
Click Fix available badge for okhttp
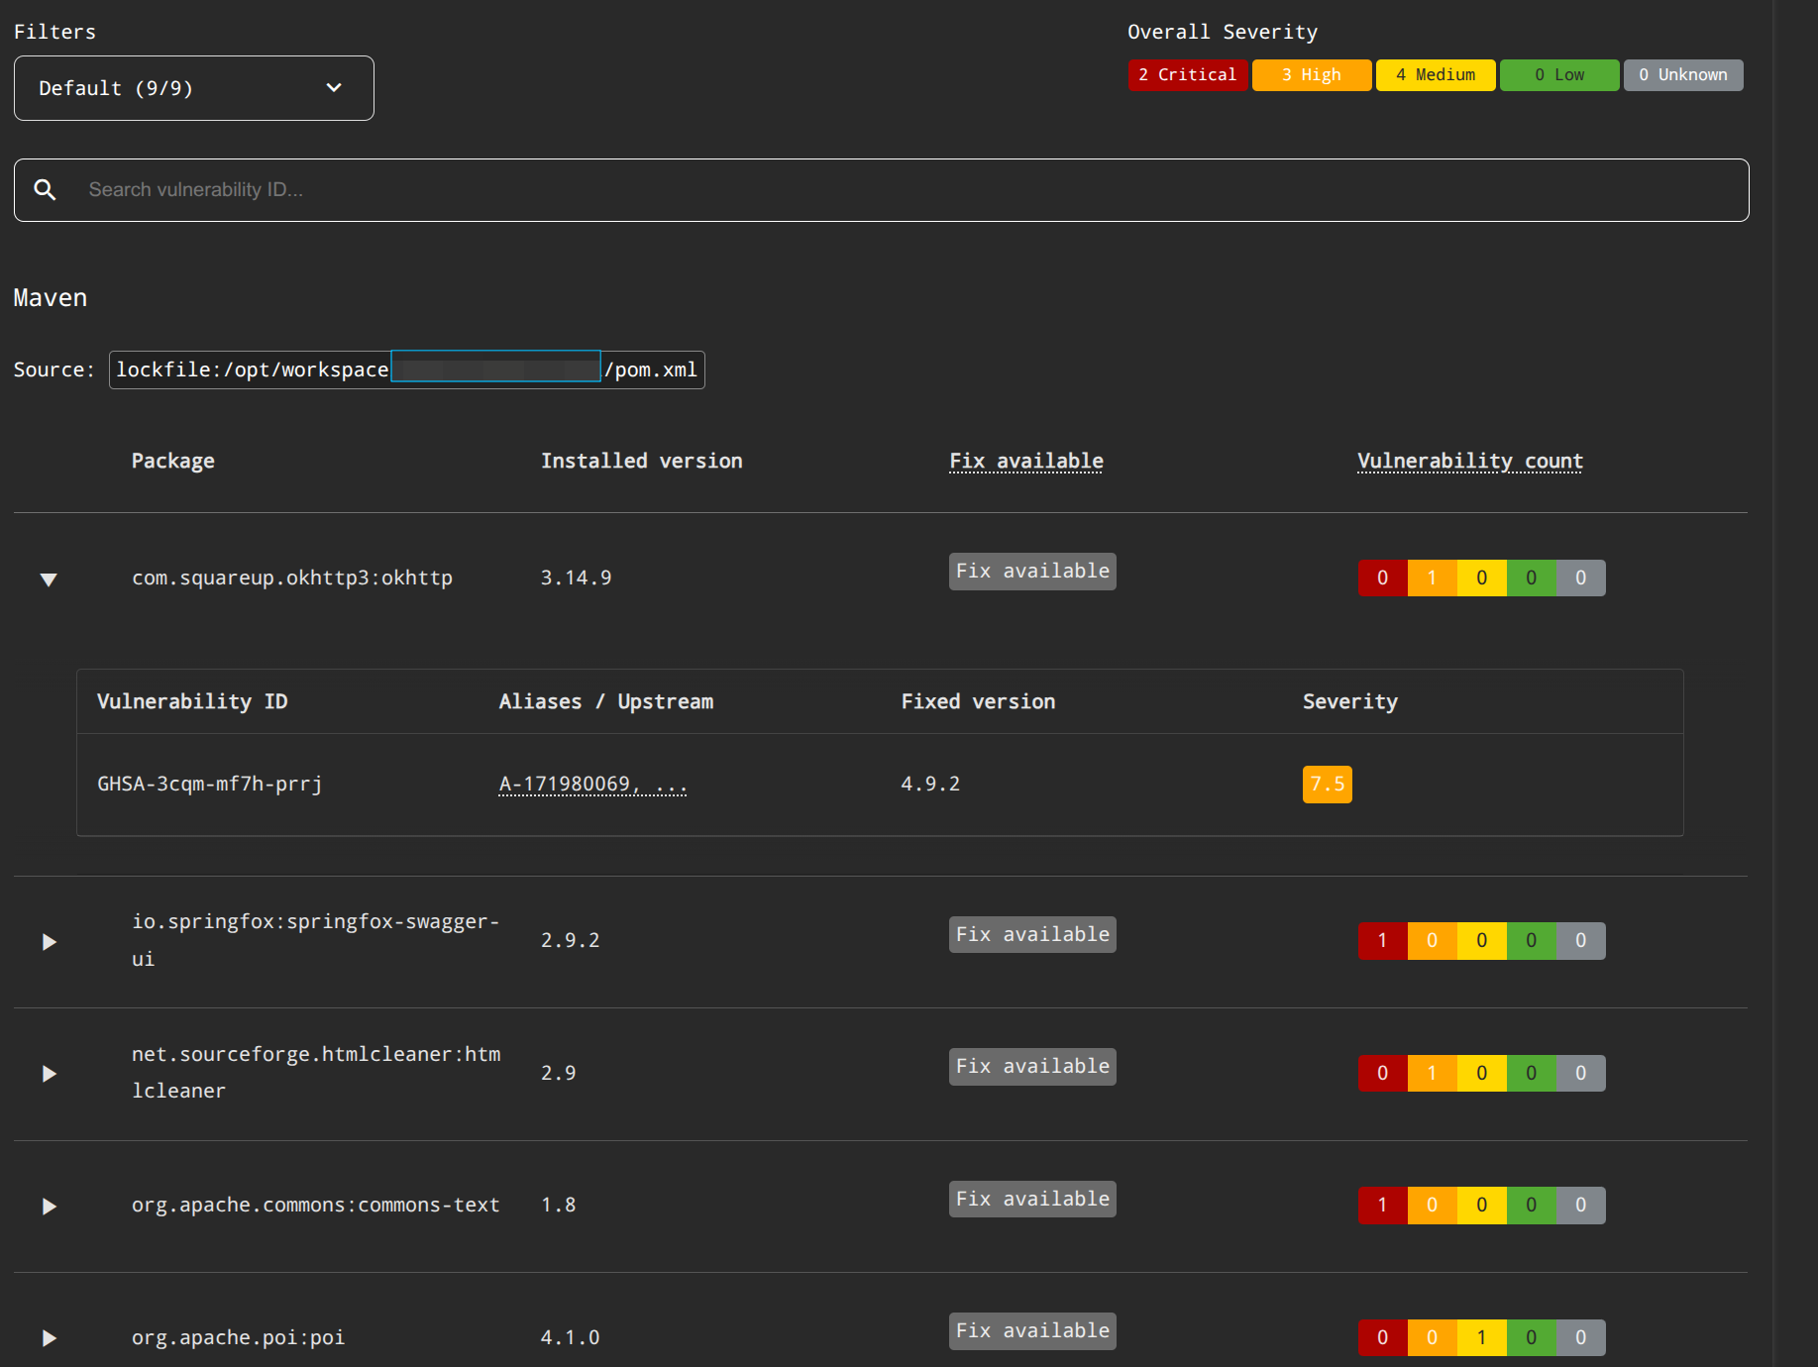click(1031, 572)
